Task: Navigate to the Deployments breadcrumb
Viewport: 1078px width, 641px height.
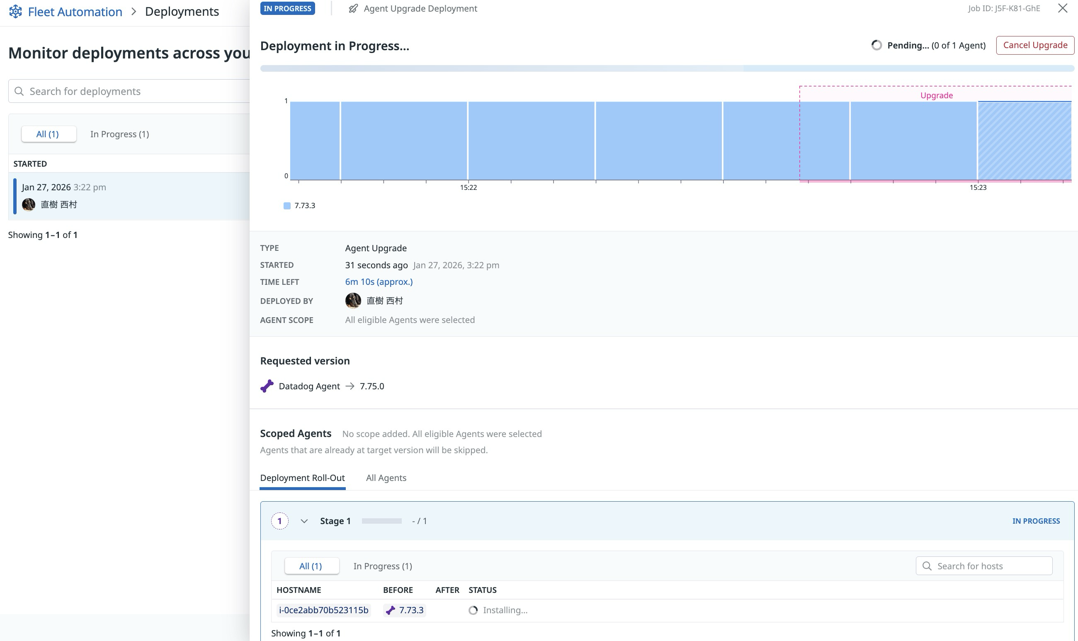Action: click(182, 11)
